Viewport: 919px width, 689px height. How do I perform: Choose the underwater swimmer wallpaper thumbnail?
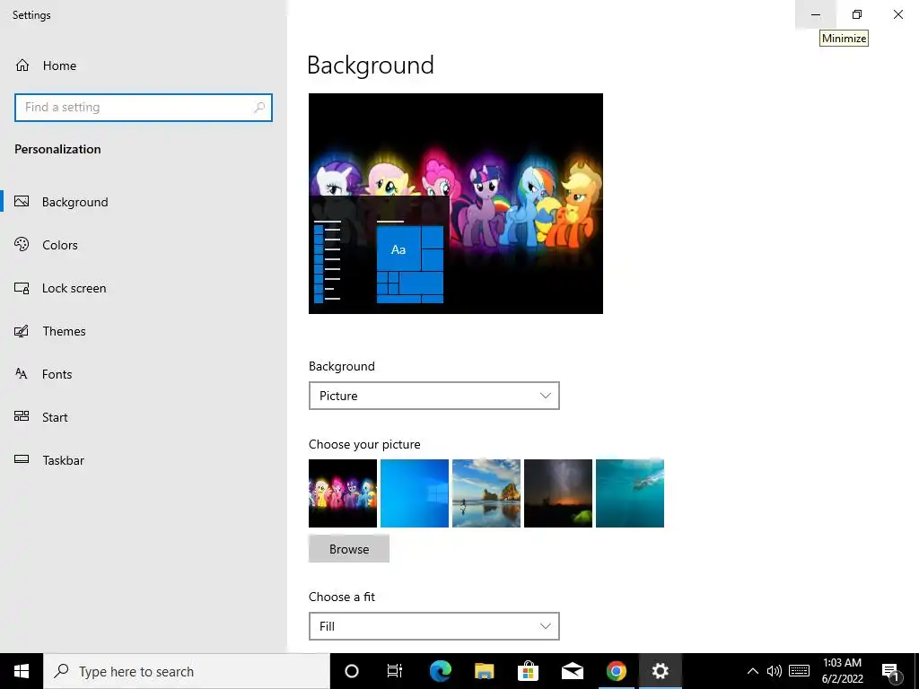630,493
